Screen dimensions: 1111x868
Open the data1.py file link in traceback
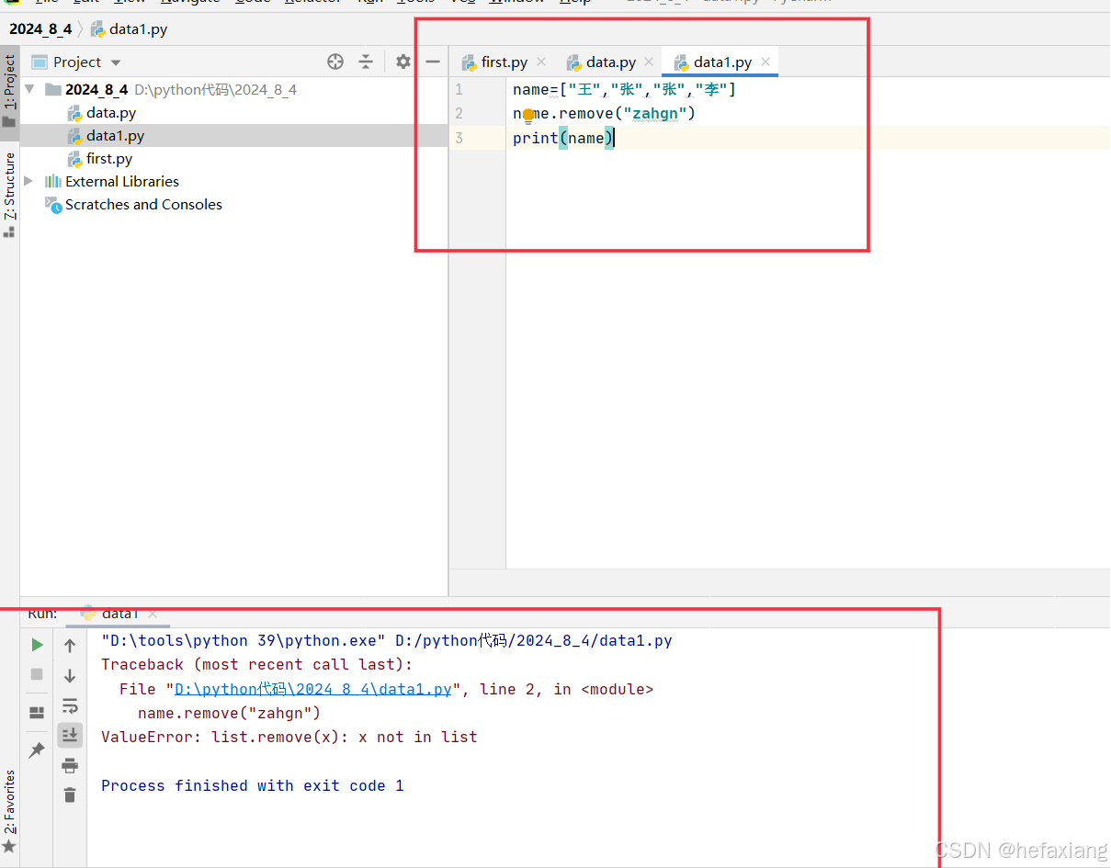313,689
